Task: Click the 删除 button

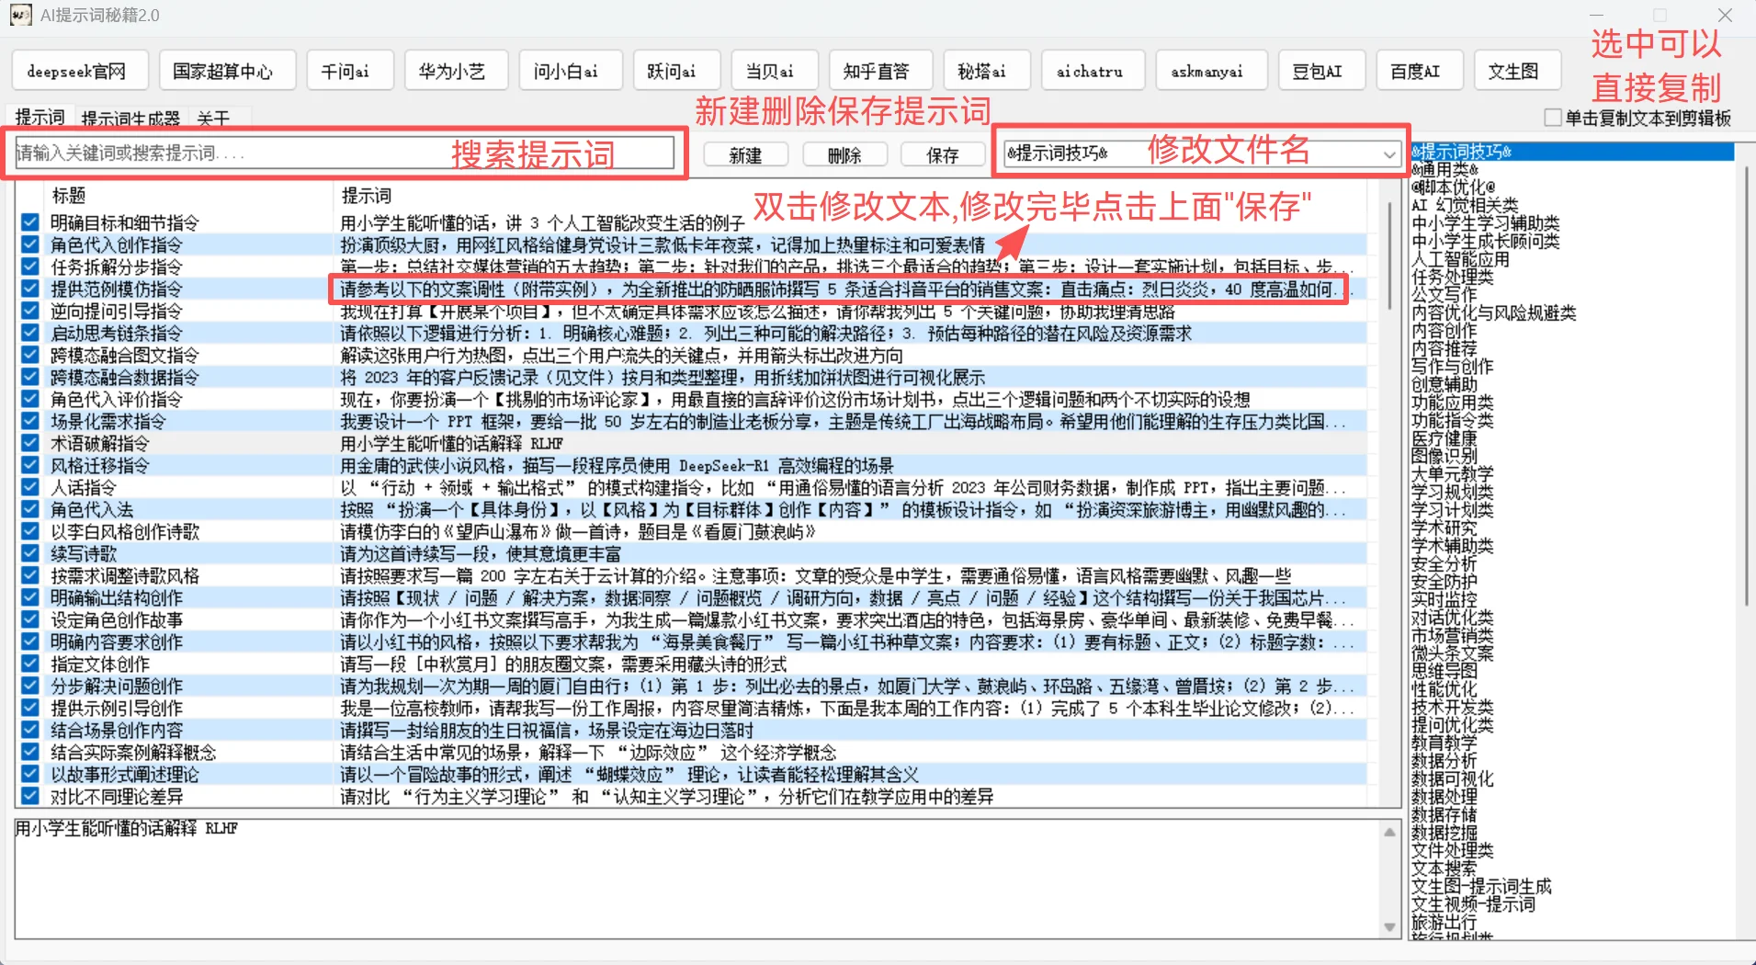Action: click(x=844, y=155)
